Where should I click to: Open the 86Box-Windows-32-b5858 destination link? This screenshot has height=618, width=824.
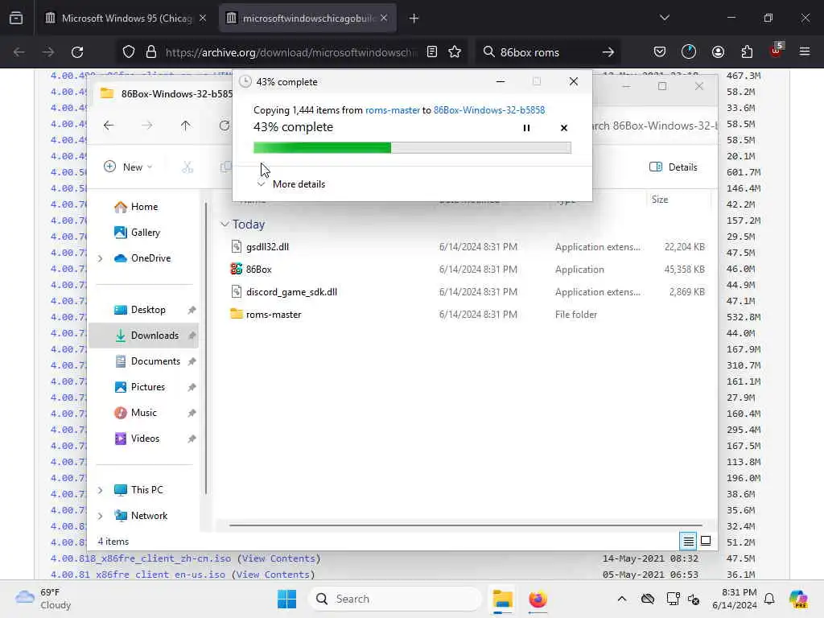[489, 109]
